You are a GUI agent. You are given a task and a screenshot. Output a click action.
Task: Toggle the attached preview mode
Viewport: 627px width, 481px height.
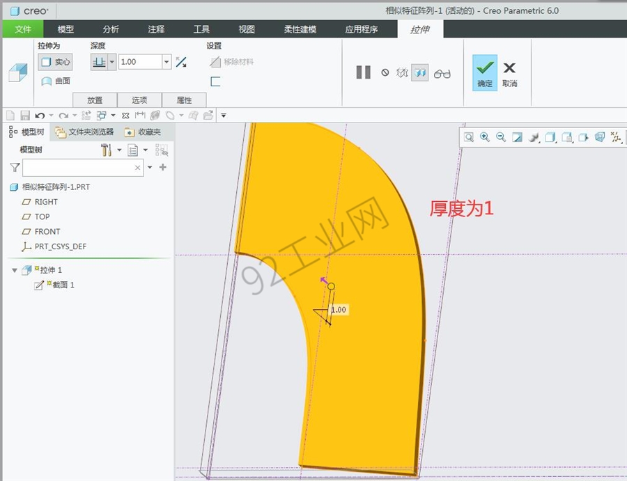[420, 72]
